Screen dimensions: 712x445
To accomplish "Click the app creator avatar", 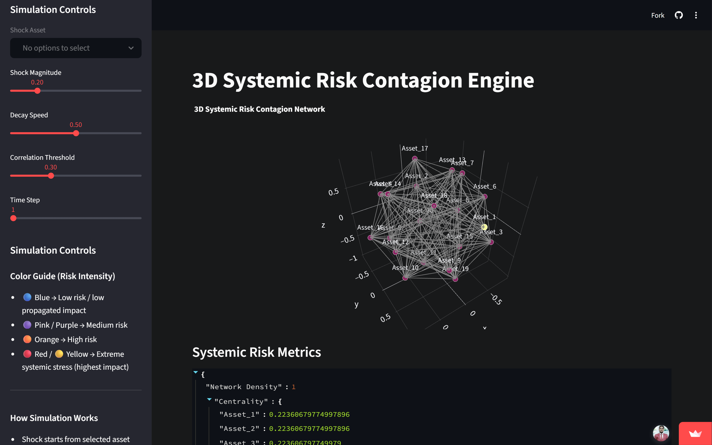I will pos(661,433).
